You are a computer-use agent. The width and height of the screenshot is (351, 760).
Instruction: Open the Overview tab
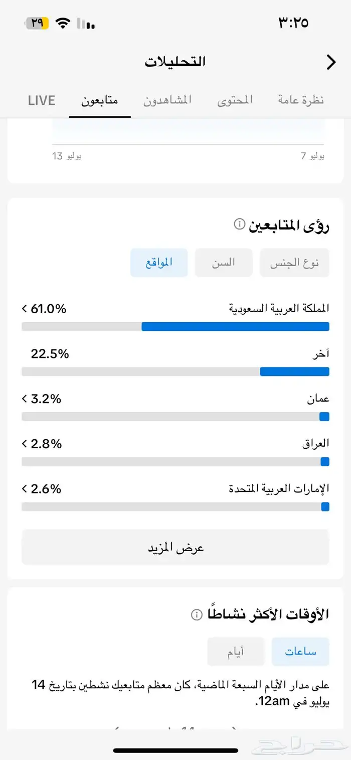click(x=301, y=100)
